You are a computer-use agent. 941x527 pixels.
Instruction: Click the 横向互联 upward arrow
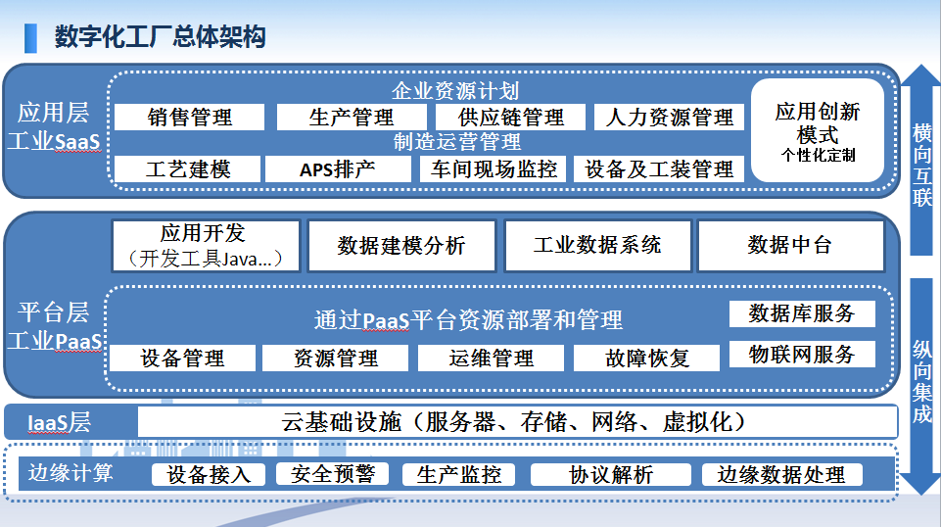[x=920, y=162]
